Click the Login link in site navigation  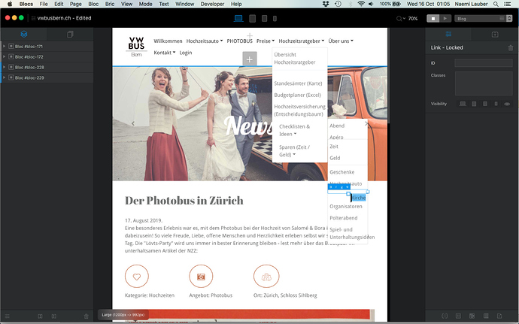click(x=186, y=53)
